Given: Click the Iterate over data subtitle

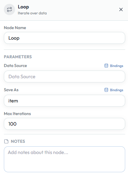Looking at the screenshot, I should [x=32, y=13].
